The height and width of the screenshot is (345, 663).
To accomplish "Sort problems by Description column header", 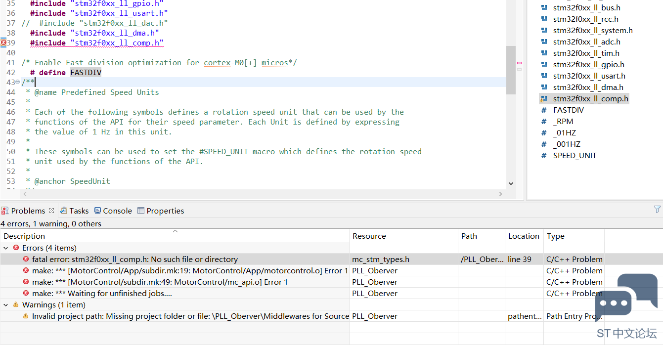I will 175,236.
